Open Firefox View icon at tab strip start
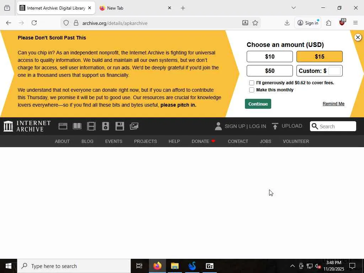The width and height of the screenshot is (364, 273). point(7,8)
